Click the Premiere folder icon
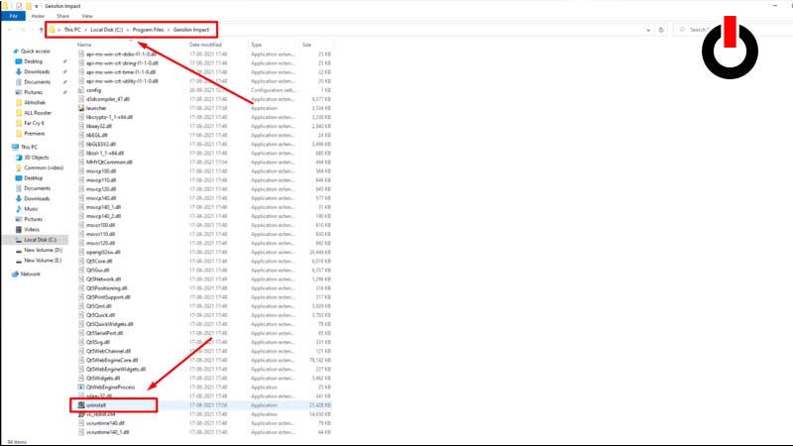Viewport: 793px width, 446px height. click(x=19, y=134)
